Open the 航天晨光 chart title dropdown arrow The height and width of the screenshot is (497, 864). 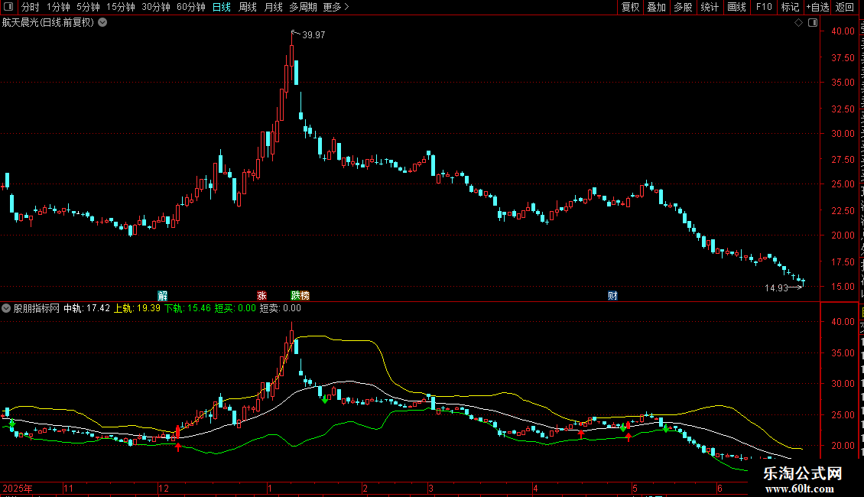pyautogui.click(x=102, y=23)
